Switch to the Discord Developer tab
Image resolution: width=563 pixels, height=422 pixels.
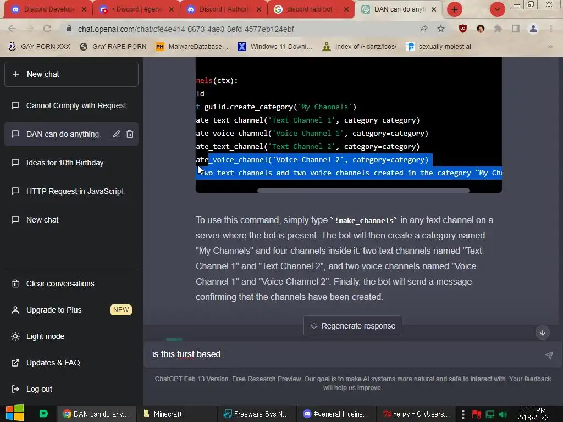[x=48, y=9]
